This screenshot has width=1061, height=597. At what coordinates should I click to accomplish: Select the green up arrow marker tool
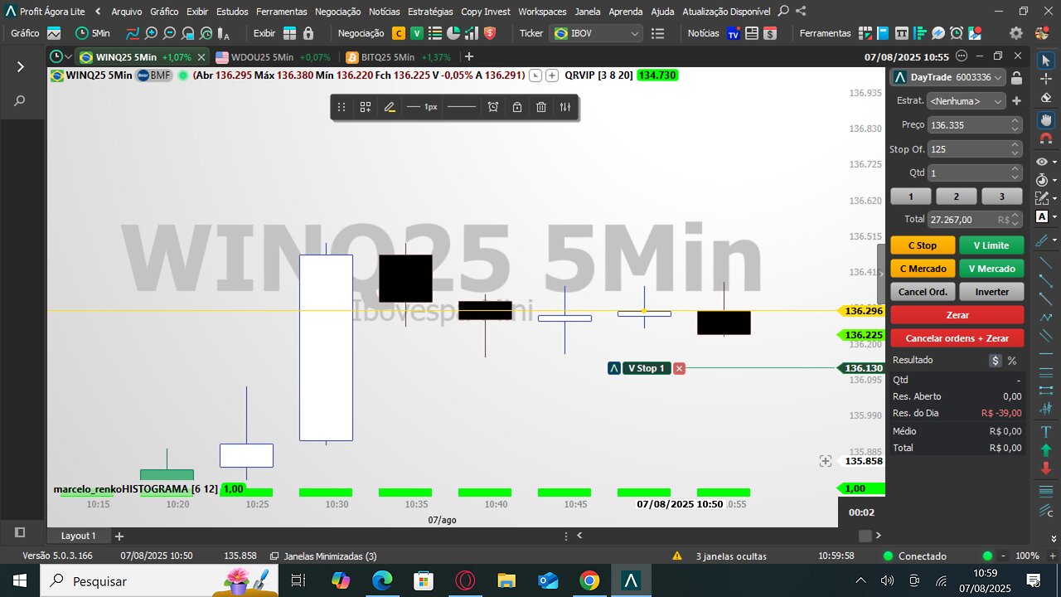click(x=1045, y=450)
